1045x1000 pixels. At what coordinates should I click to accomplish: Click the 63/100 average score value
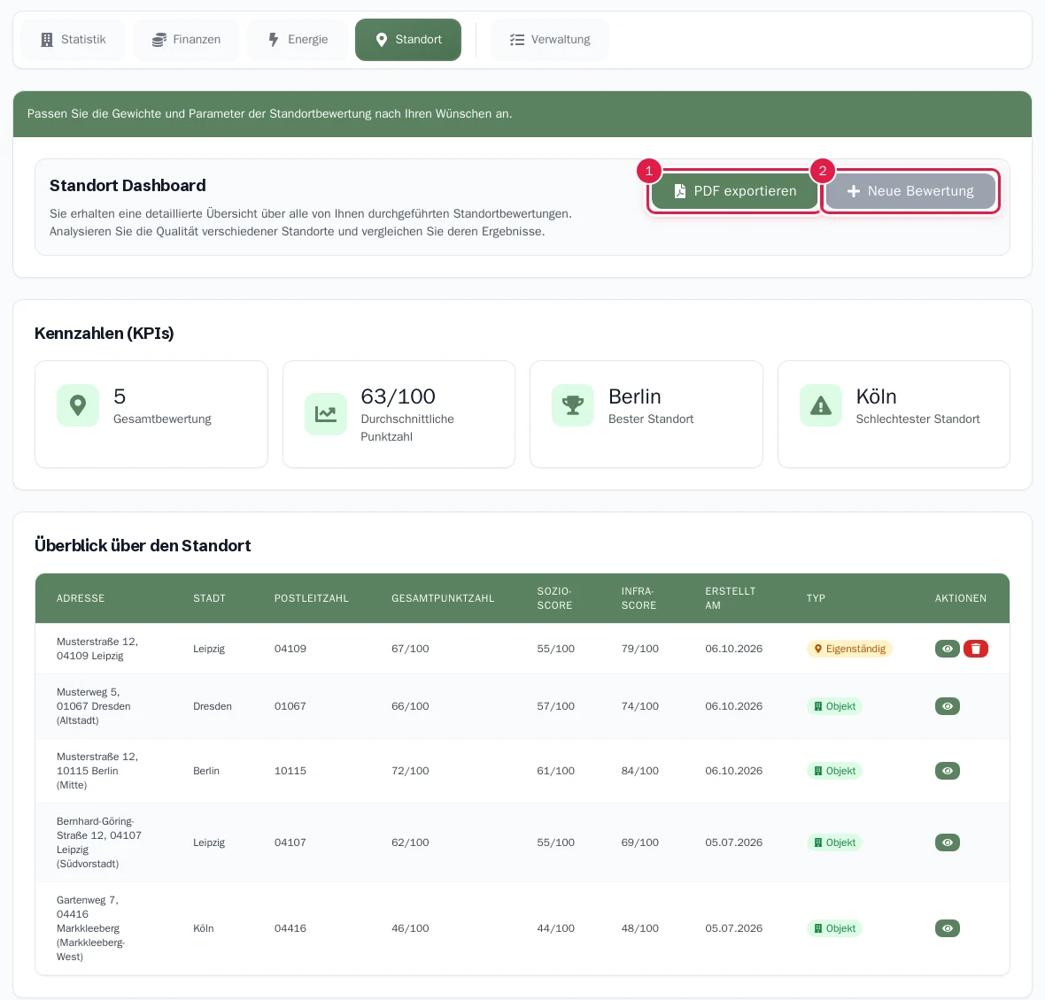click(x=398, y=396)
